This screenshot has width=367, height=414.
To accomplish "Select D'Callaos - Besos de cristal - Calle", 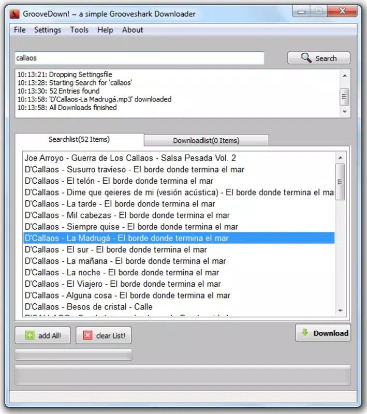I will (x=179, y=306).
